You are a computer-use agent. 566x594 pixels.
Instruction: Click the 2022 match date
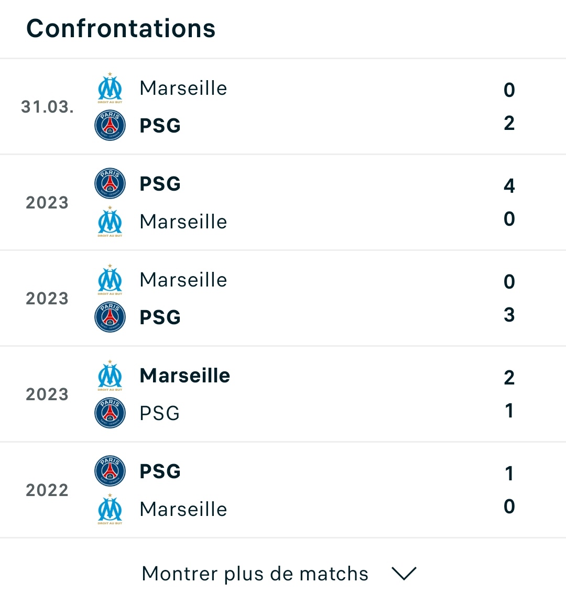pyautogui.click(x=47, y=490)
